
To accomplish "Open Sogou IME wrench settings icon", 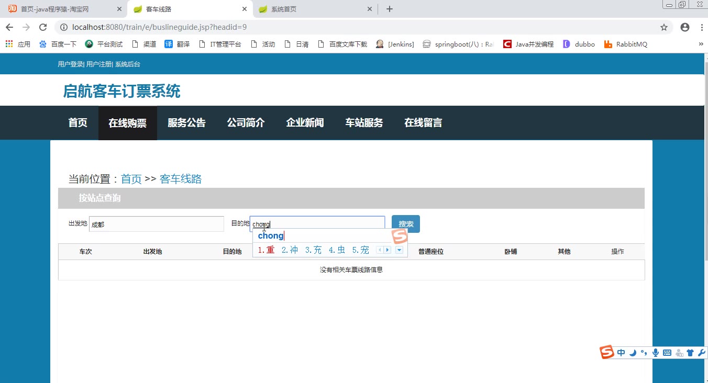I will (x=702, y=353).
